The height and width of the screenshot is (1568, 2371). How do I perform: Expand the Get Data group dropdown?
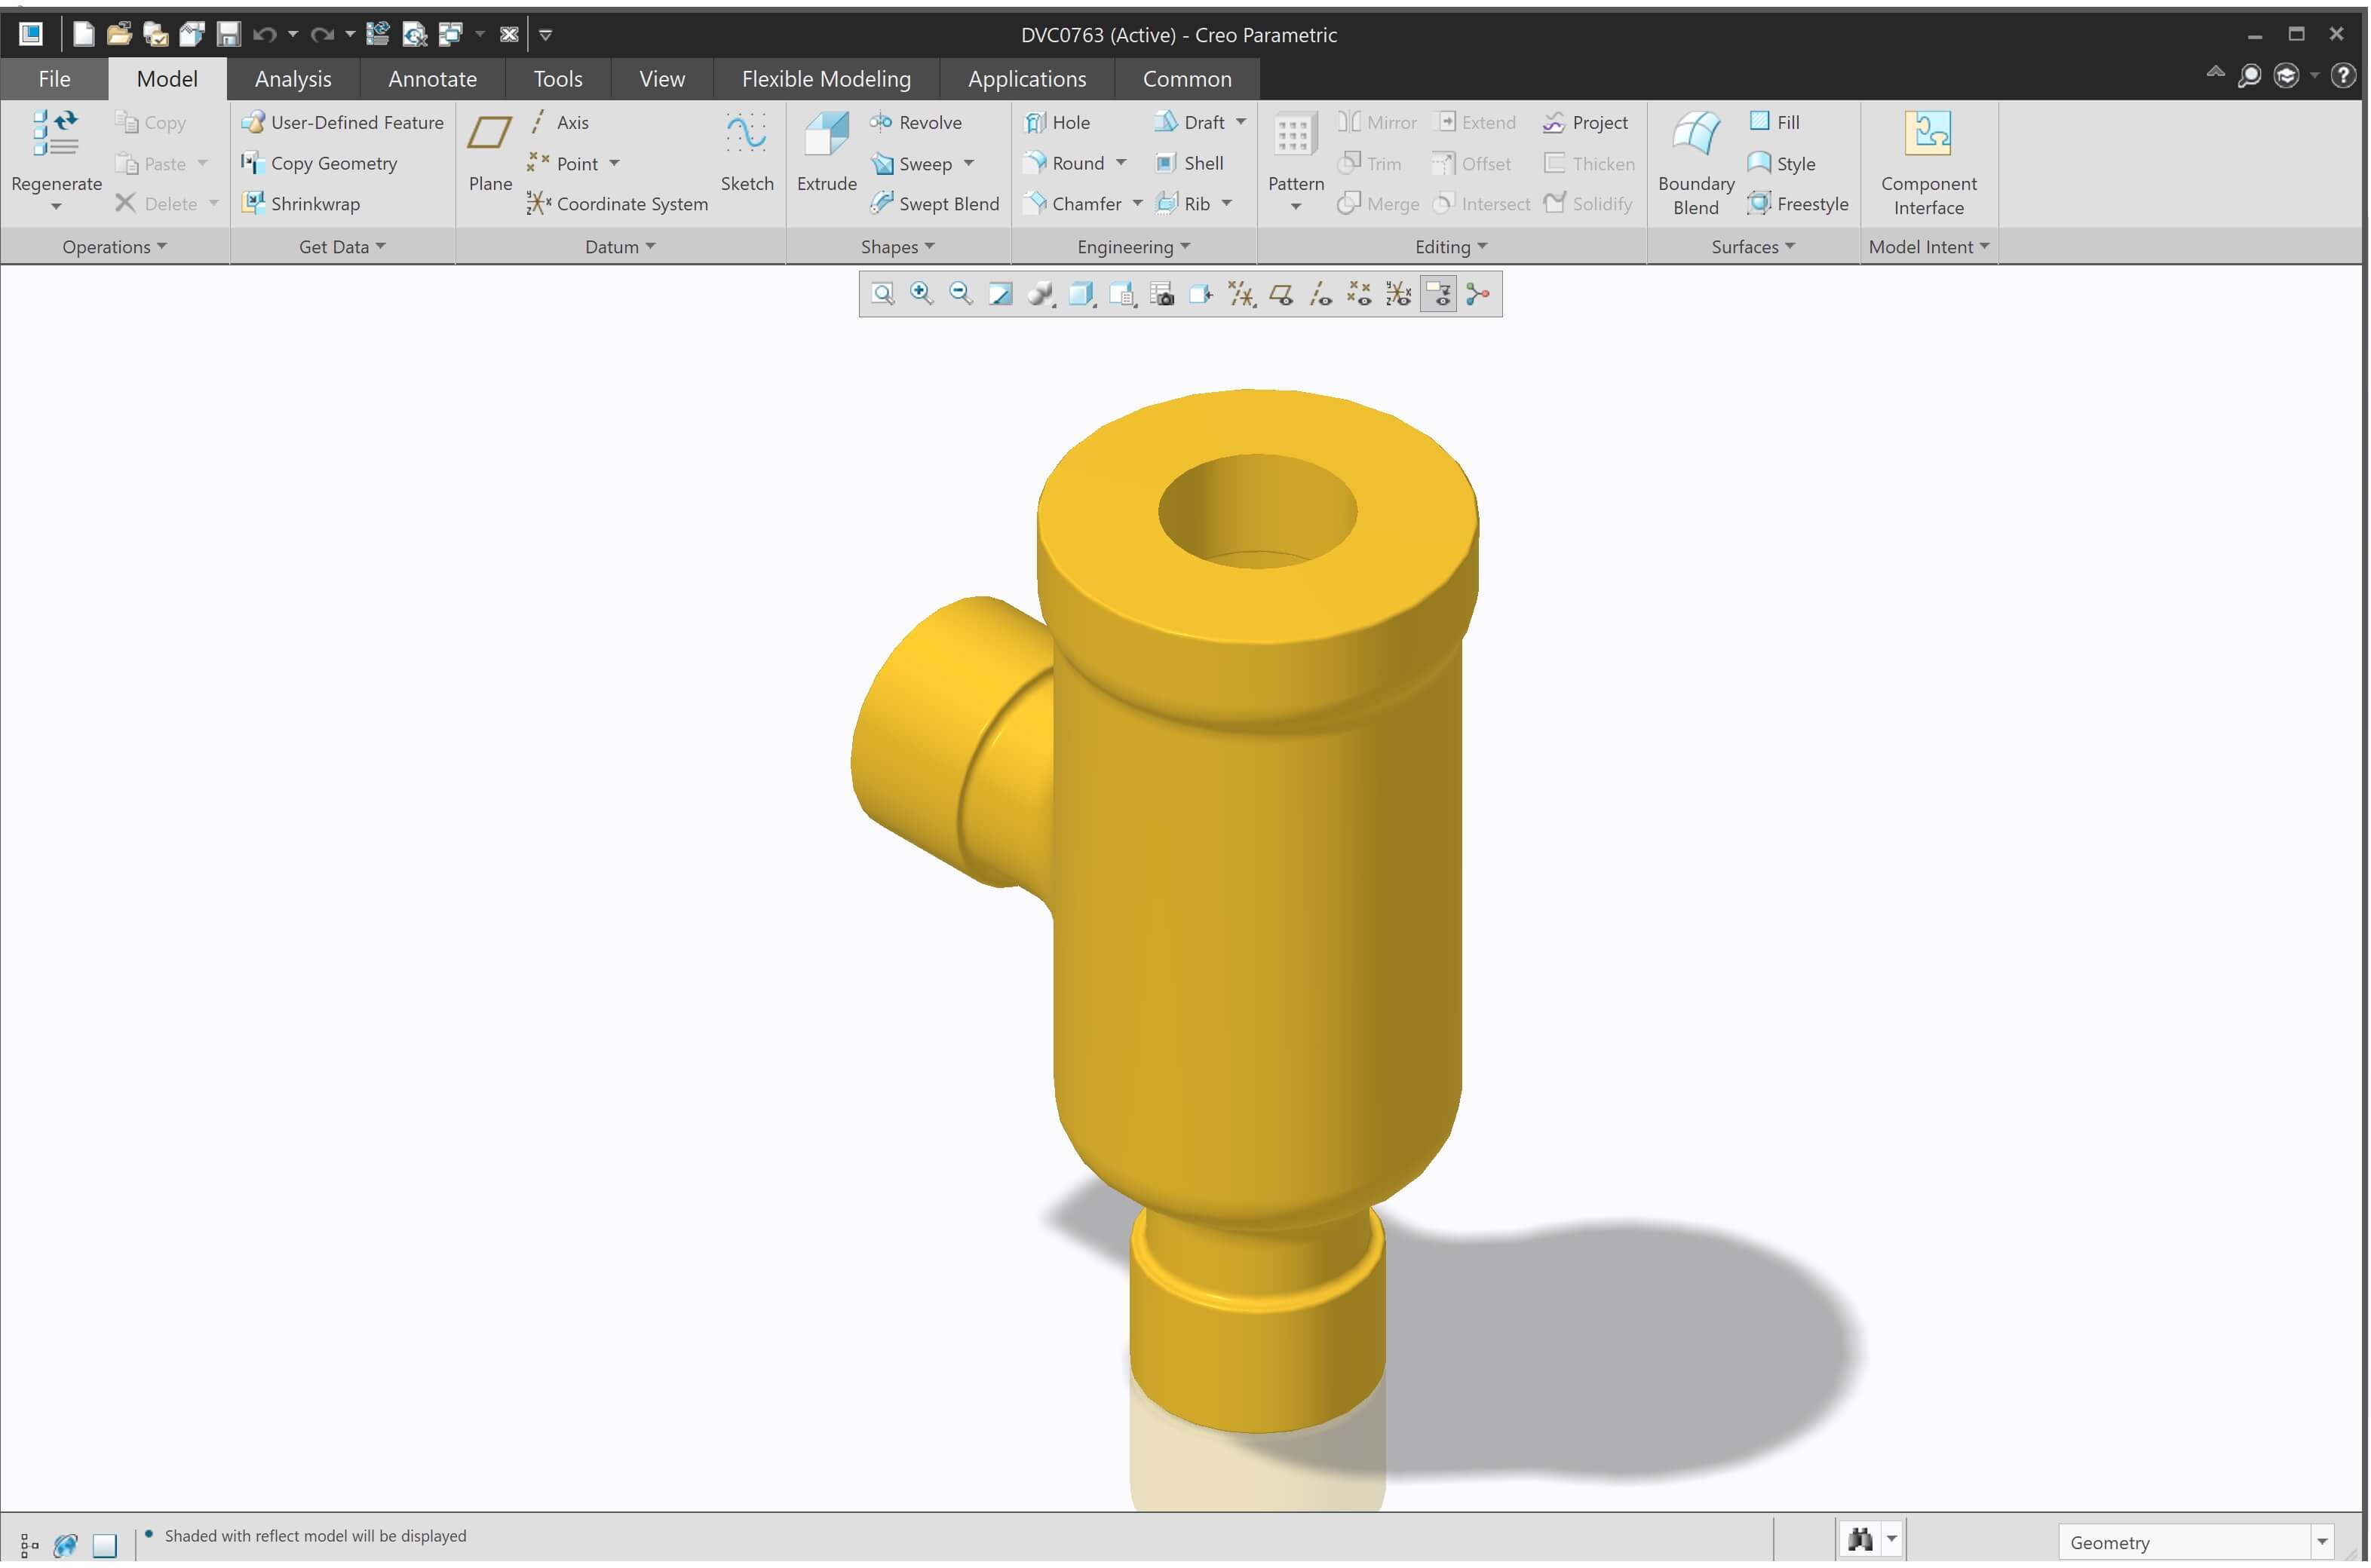pyautogui.click(x=342, y=247)
